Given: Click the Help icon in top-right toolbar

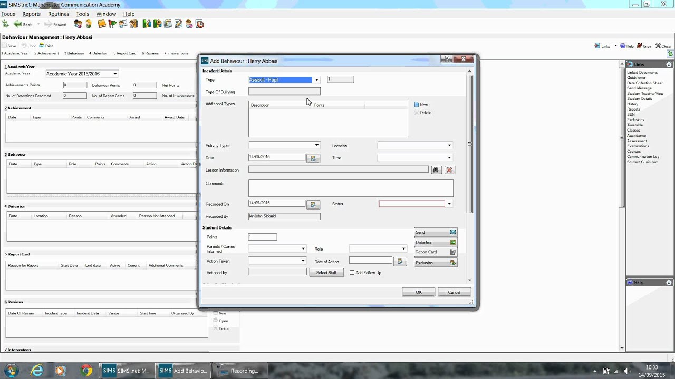Looking at the screenshot, I should coord(623,46).
